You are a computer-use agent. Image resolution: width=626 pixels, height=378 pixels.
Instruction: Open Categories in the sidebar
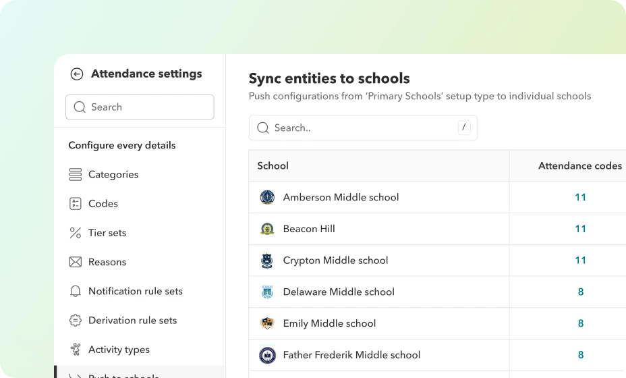click(x=113, y=175)
